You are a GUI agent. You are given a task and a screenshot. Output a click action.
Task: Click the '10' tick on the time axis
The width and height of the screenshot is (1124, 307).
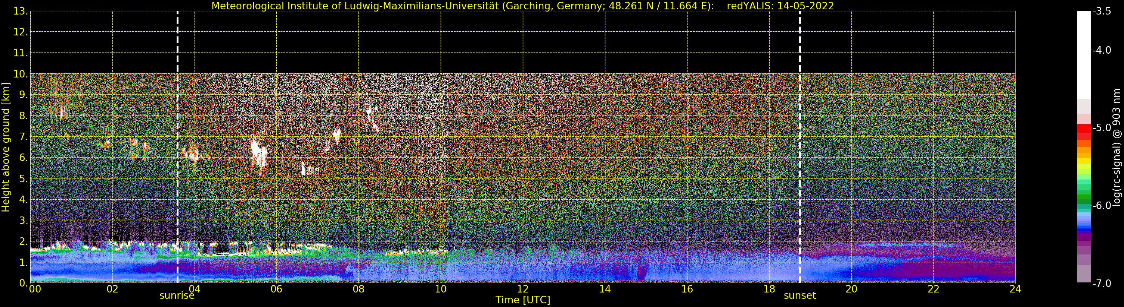click(x=441, y=289)
